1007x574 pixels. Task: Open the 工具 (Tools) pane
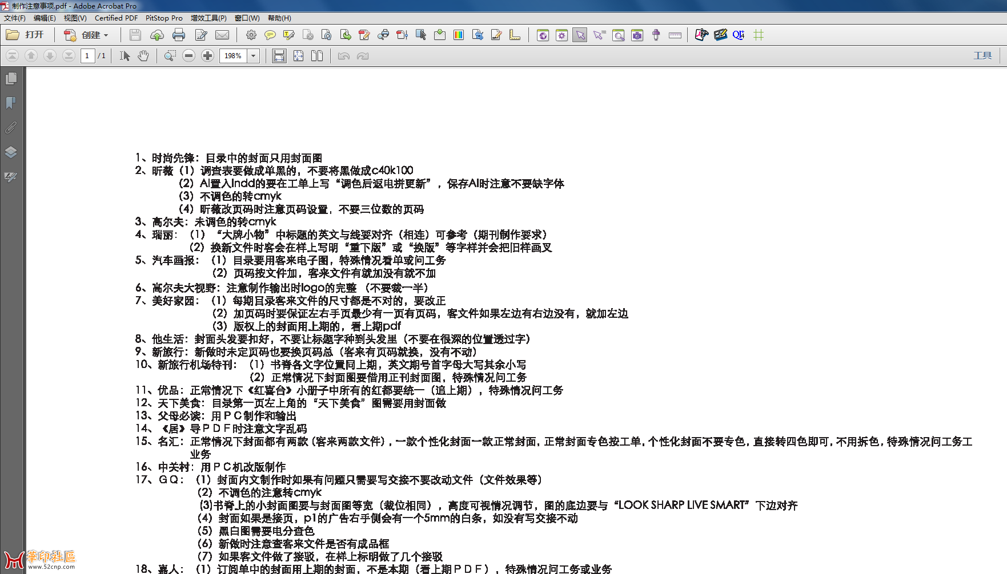[982, 55]
